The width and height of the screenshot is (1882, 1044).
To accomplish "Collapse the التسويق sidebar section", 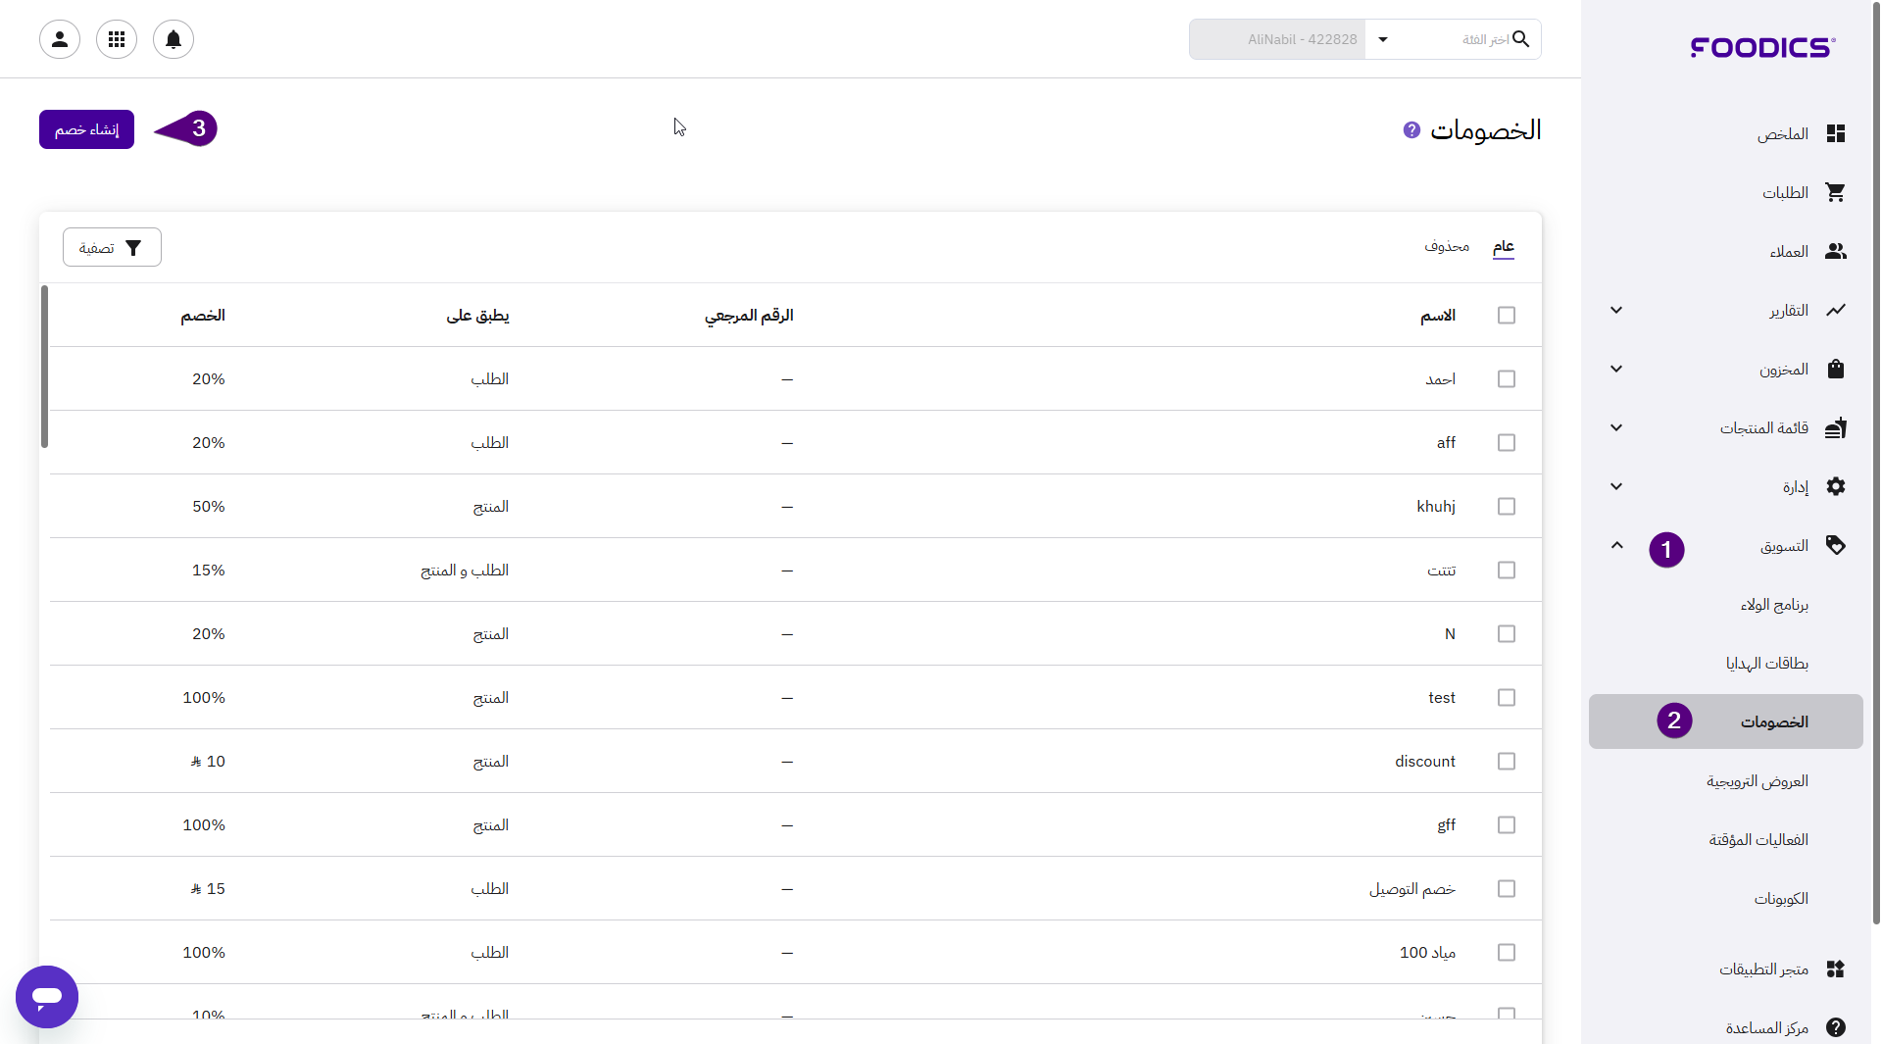I will 1616,546.
